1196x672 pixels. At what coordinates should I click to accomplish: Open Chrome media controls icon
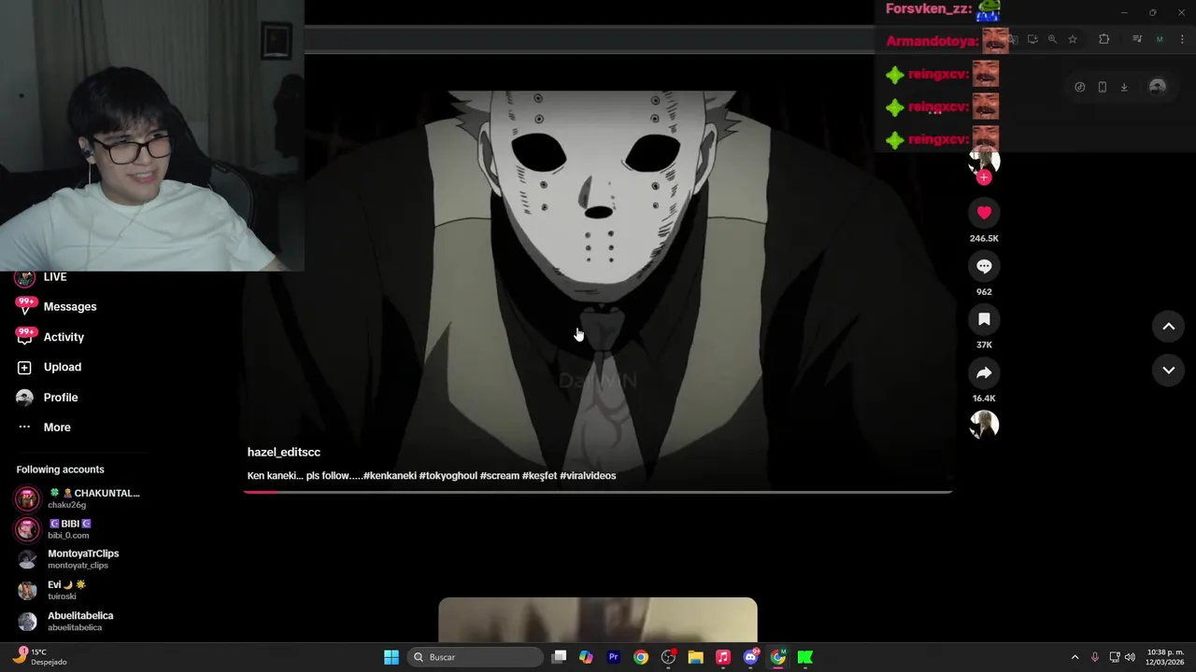1137,39
